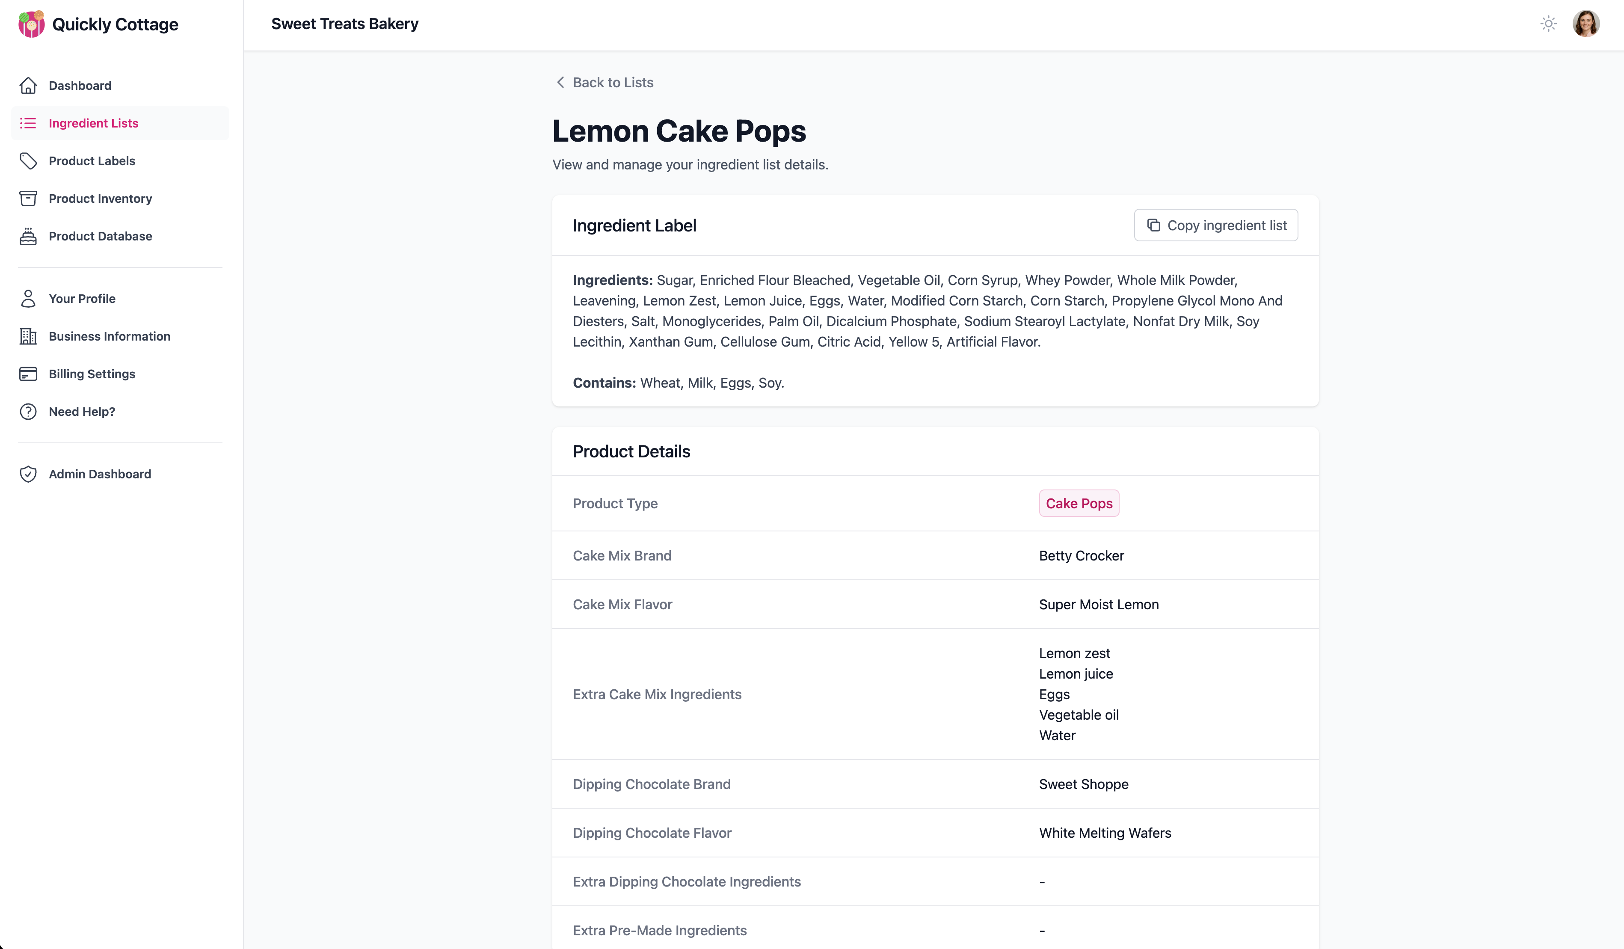1624x949 pixels.
Task: Go back using the Back to Lists chevron
Action: click(x=561, y=83)
